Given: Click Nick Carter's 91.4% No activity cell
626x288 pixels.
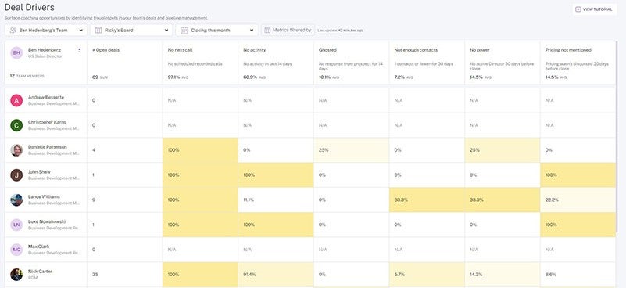Looking at the screenshot, I should (276, 275).
